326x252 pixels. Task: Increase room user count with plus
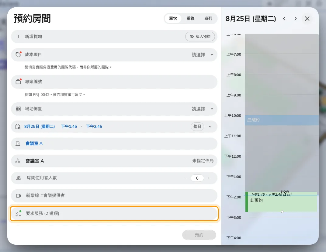209,178
